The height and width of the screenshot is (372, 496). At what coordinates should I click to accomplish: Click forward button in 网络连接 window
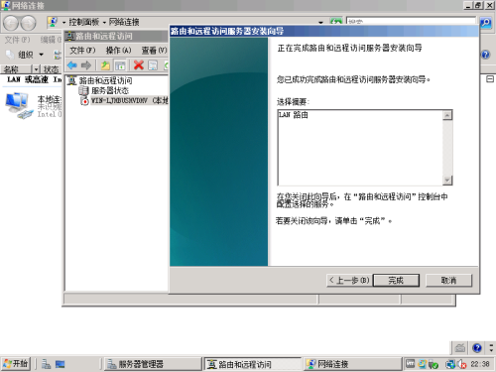click(29, 23)
